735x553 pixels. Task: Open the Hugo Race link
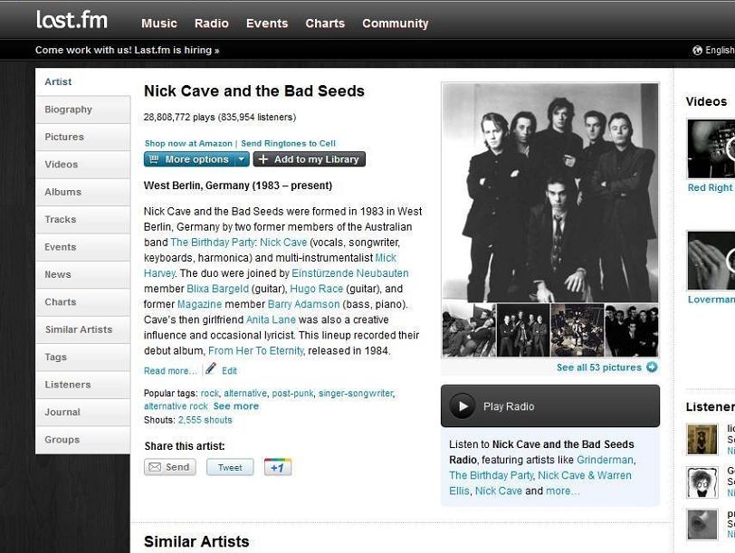(317, 289)
